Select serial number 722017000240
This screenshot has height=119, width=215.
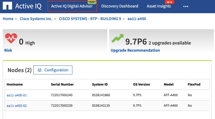coord(62,95)
